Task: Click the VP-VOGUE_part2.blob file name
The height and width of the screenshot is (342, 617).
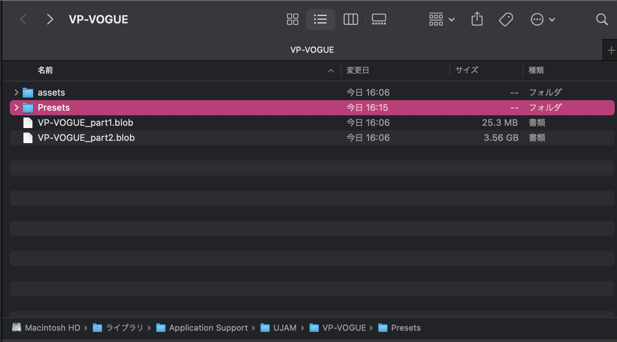Action: click(x=86, y=137)
